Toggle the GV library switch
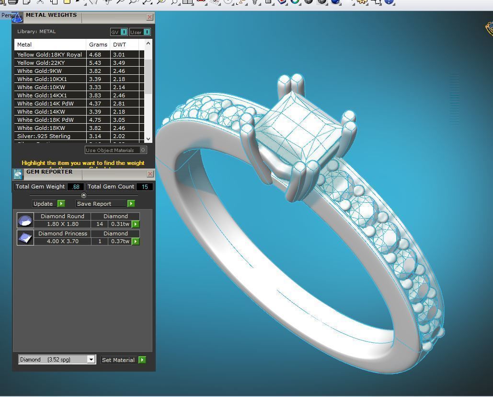 (x=119, y=32)
